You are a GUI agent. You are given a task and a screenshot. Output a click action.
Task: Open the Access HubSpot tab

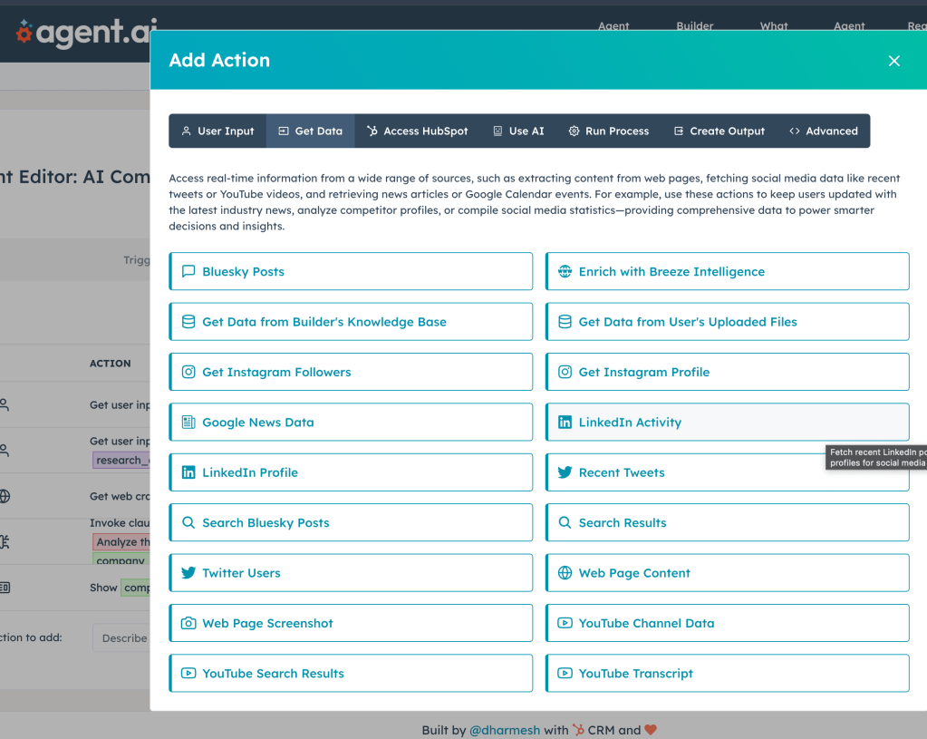417,131
